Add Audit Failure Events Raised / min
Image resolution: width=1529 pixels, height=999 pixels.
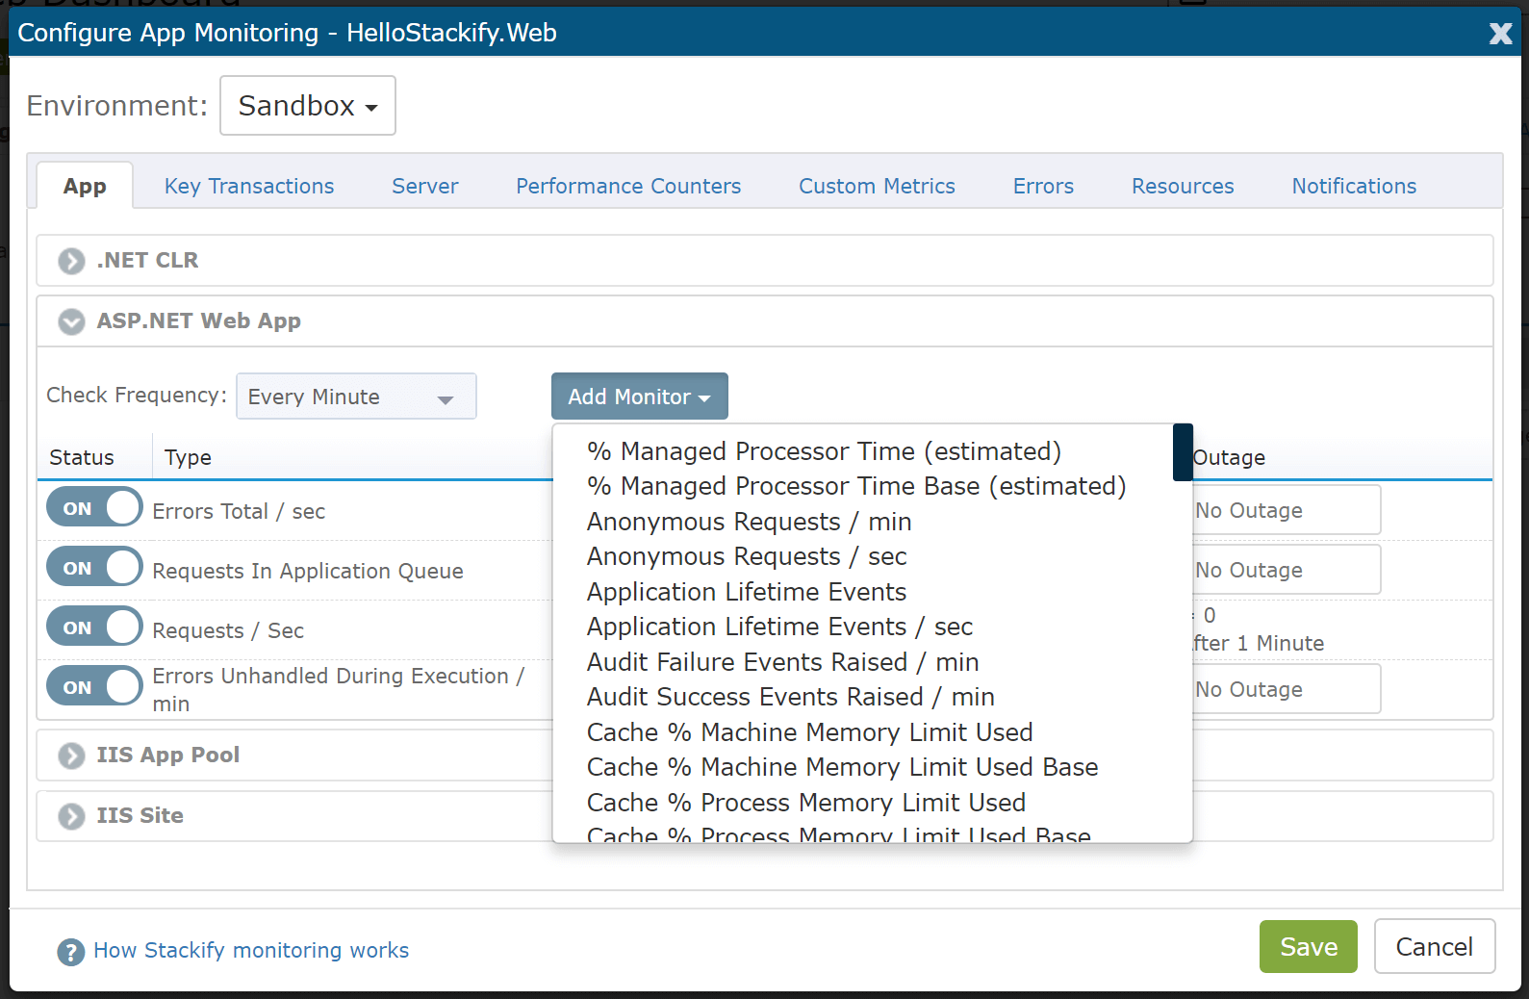click(x=783, y=662)
